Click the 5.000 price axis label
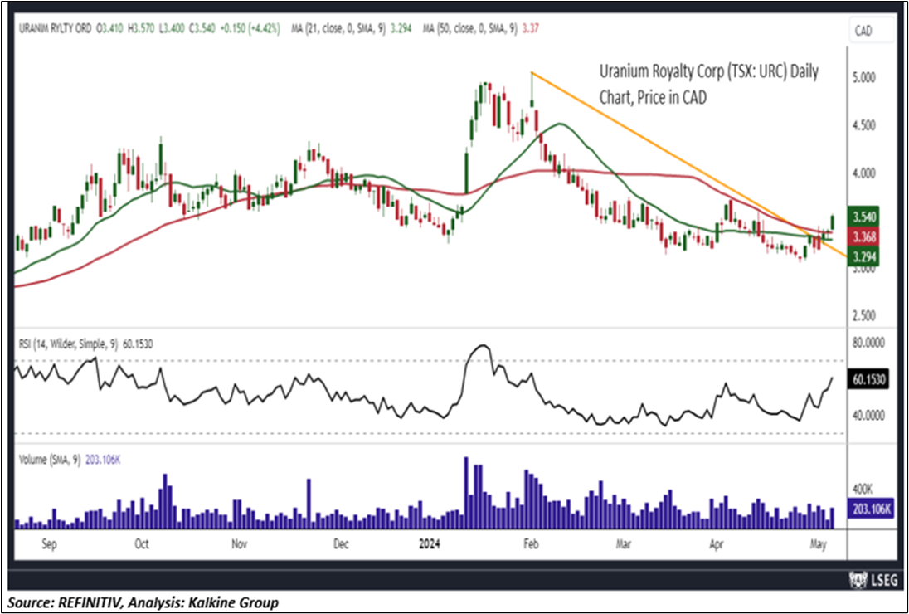Screen dimensions: 909x614 [x=863, y=77]
